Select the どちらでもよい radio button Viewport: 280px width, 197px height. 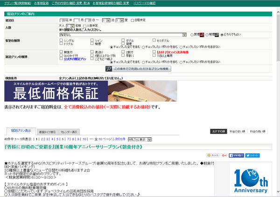click(222, 35)
